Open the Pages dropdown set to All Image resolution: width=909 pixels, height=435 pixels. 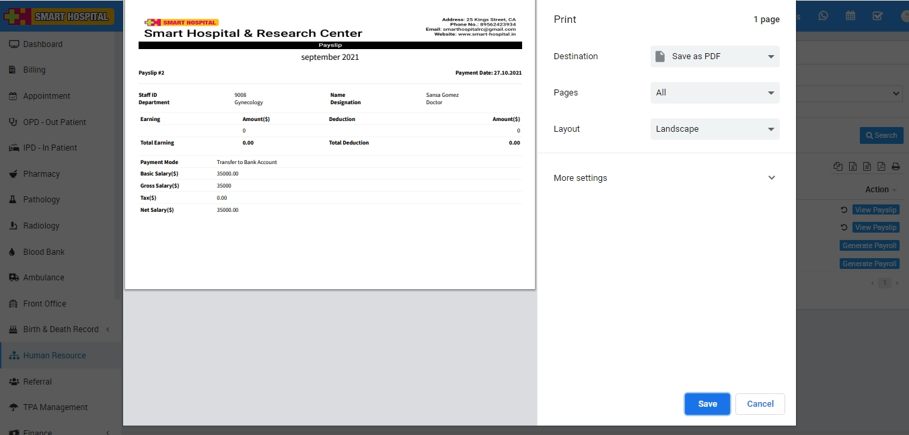tap(715, 93)
